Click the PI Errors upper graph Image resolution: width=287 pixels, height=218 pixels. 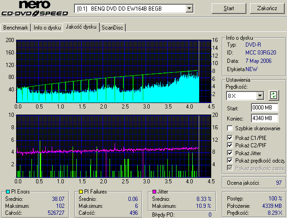[x=114, y=71]
